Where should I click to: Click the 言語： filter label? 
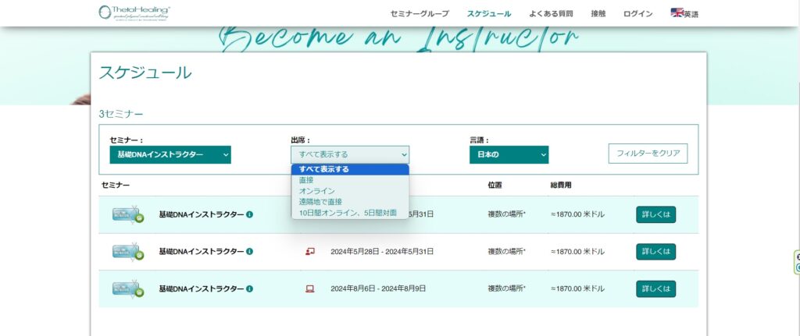click(x=479, y=140)
